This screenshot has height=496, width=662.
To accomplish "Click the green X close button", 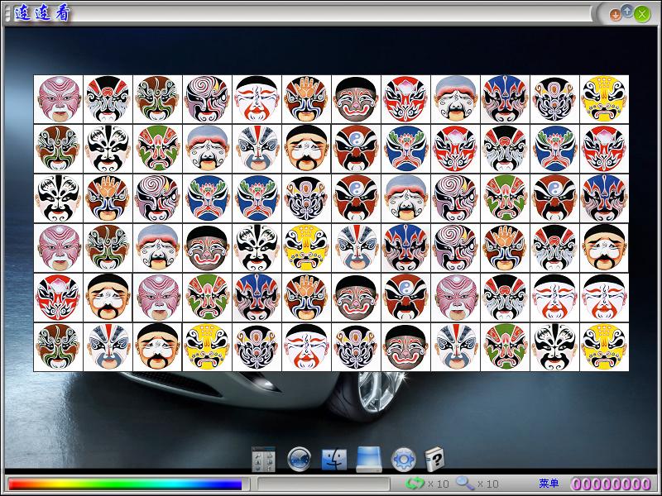I will click(641, 14).
